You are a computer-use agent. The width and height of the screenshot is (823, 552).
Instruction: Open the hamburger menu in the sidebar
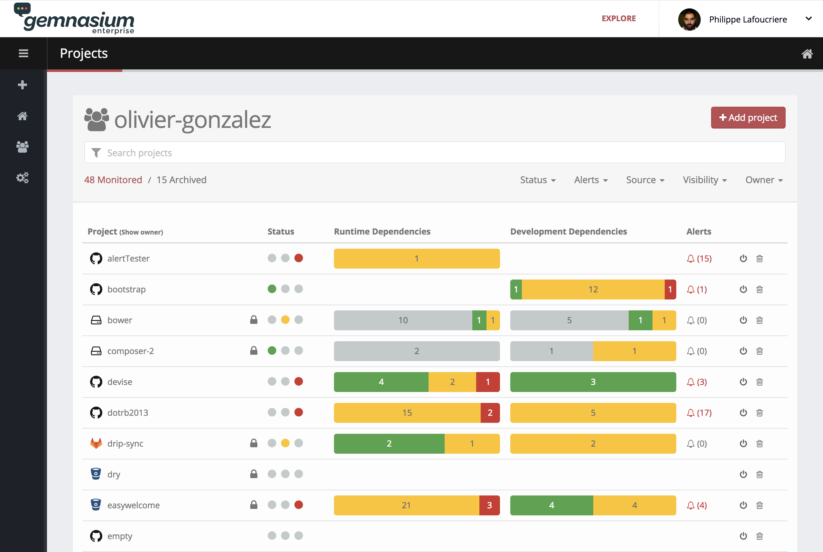pos(23,53)
